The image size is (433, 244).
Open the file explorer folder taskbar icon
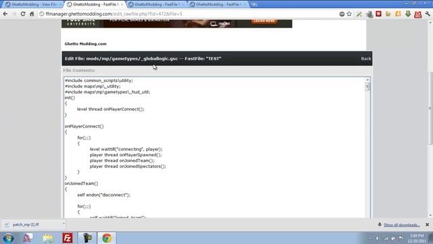point(48,238)
